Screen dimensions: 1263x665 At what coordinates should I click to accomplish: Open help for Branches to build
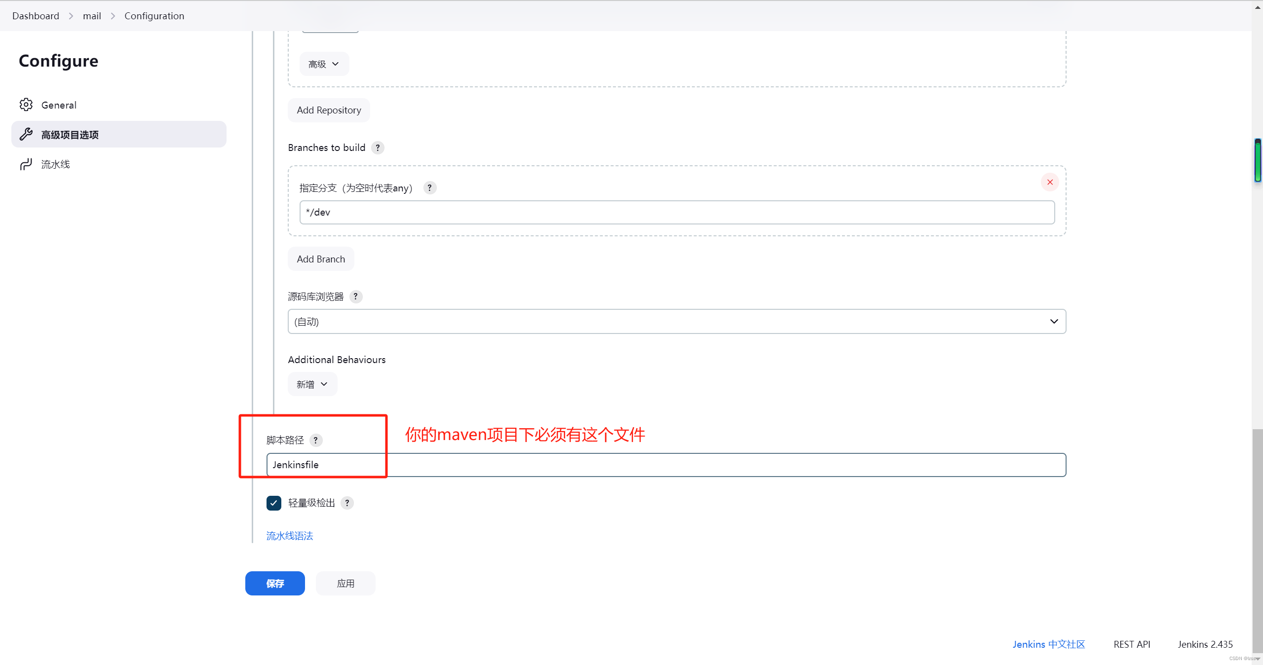[x=378, y=148]
